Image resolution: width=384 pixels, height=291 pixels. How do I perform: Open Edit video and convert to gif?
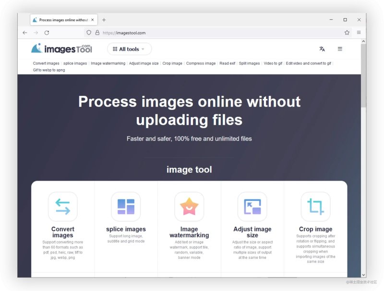click(x=308, y=63)
